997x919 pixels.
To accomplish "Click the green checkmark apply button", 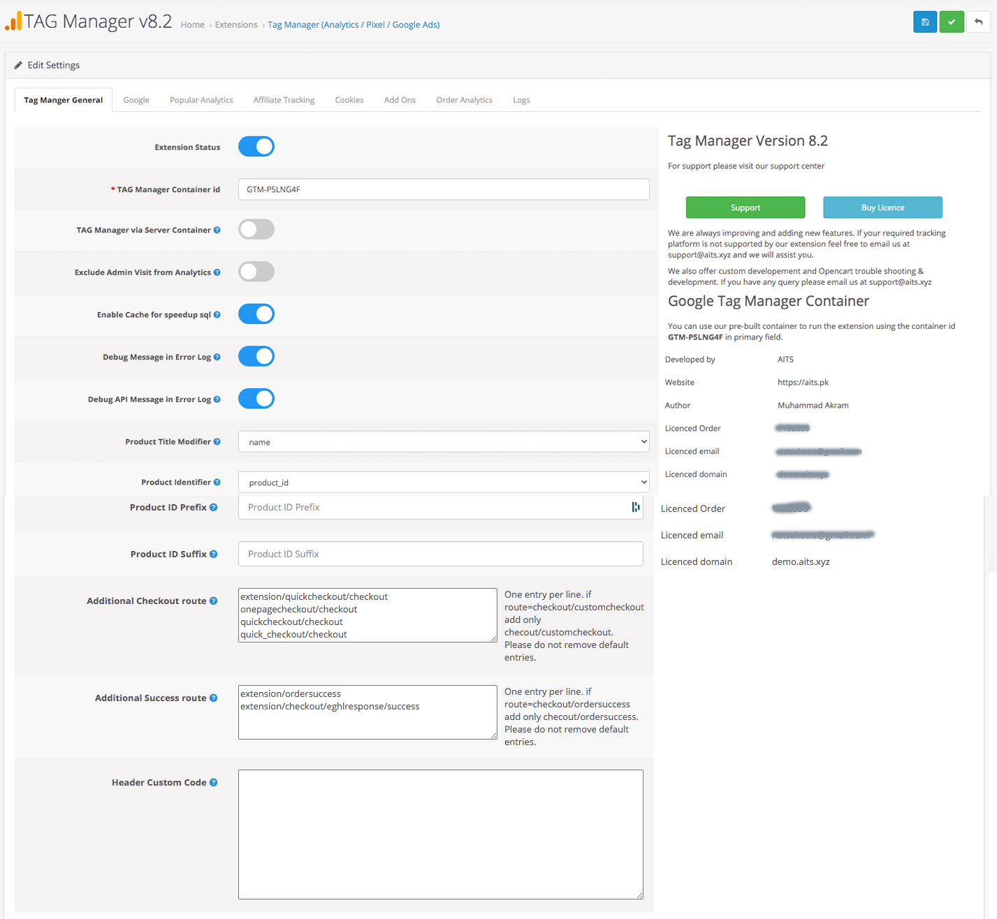I will [x=951, y=22].
